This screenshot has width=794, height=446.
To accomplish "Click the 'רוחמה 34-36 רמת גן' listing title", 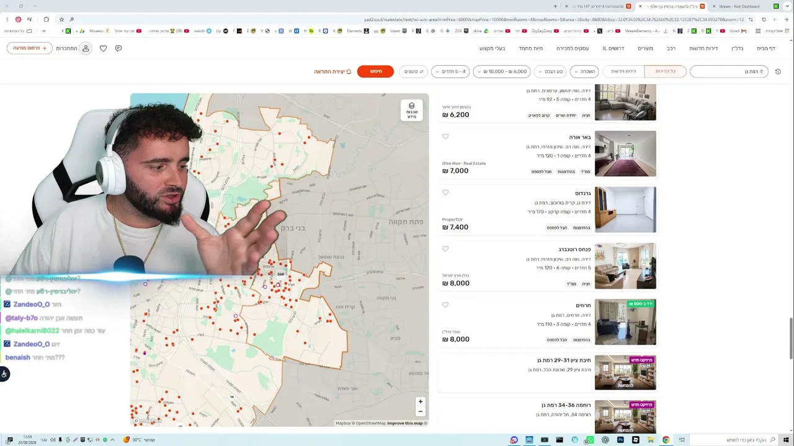I will (x=566, y=405).
